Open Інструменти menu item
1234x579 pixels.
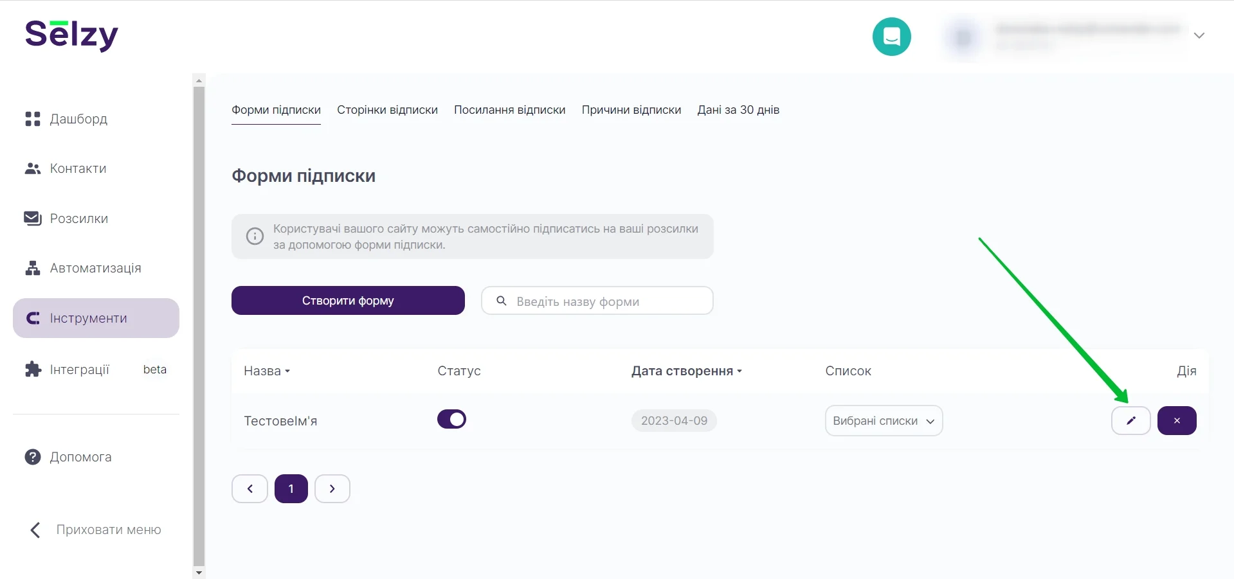click(x=96, y=318)
